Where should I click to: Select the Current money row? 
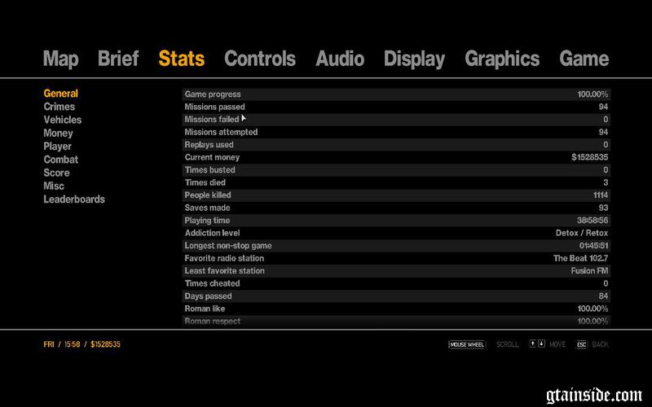click(396, 157)
